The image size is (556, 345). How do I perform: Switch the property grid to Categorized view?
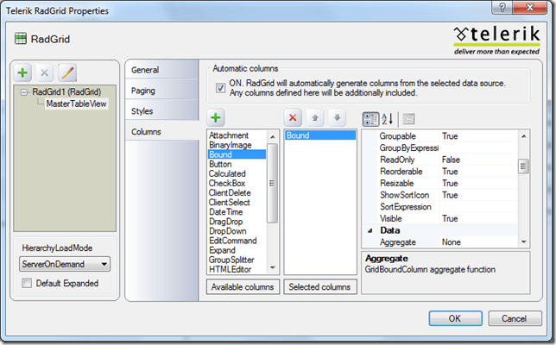pos(370,119)
